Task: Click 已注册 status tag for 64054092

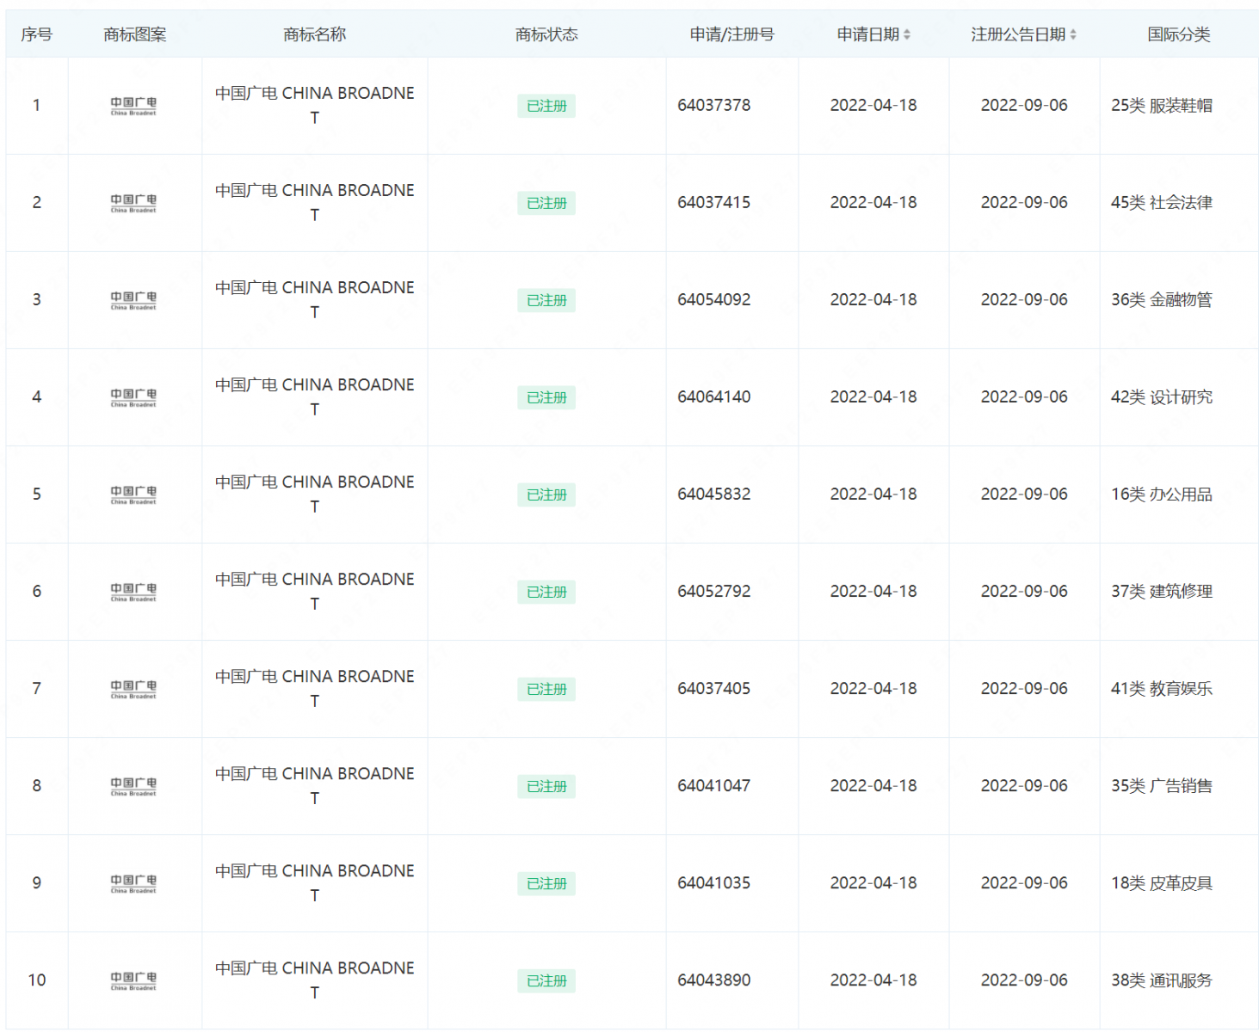Action: [546, 300]
